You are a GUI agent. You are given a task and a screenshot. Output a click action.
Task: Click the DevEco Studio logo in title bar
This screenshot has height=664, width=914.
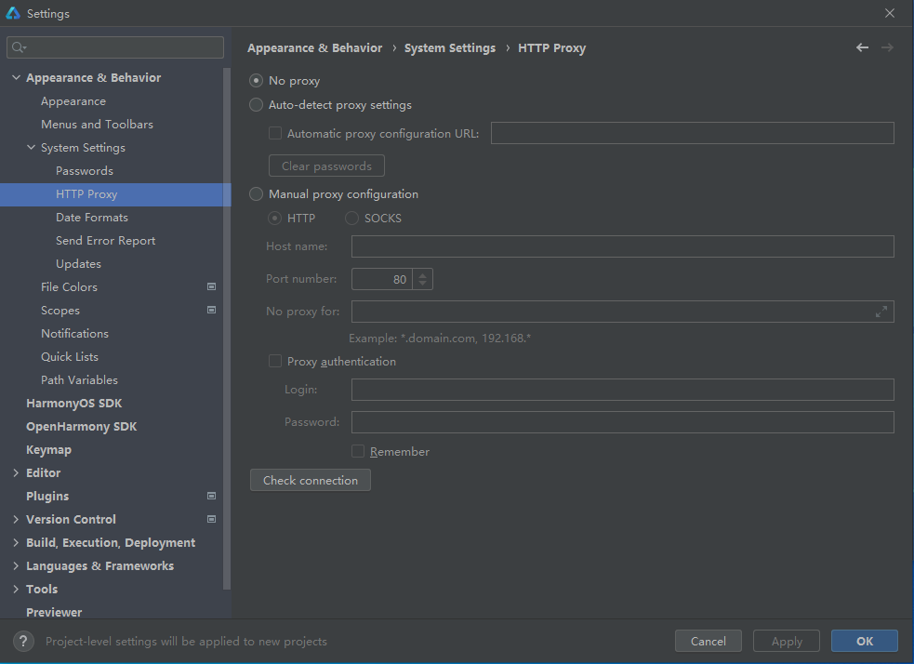pos(13,13)
